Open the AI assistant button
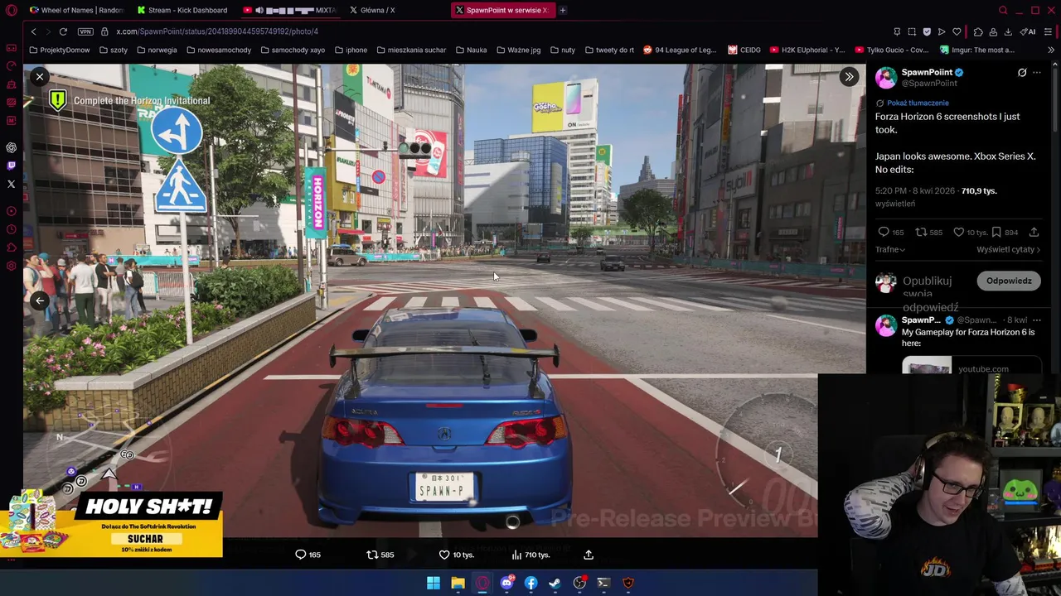The width and height of the screenshot is (1061, 596). point(1028,31)
